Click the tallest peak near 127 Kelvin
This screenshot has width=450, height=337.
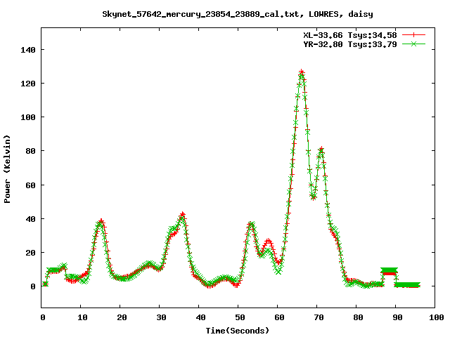(302, 72)
